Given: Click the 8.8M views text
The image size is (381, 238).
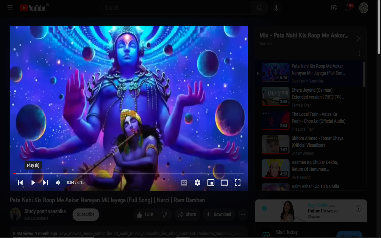Looking at the screenshot, I should click(x=23, y=234).
